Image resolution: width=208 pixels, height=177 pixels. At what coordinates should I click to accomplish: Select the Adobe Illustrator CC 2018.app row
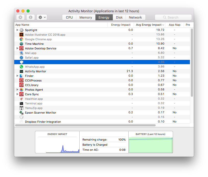102,35
